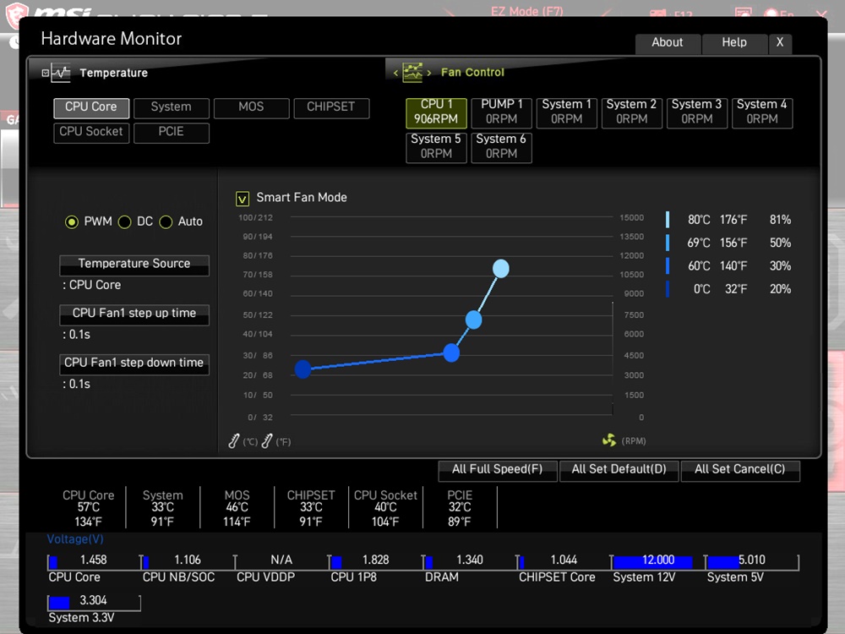This screenshot has height=634, width=845.
Task: Click the CPU 1P8 1.828 voltage bar
Action: coord(376,562)
